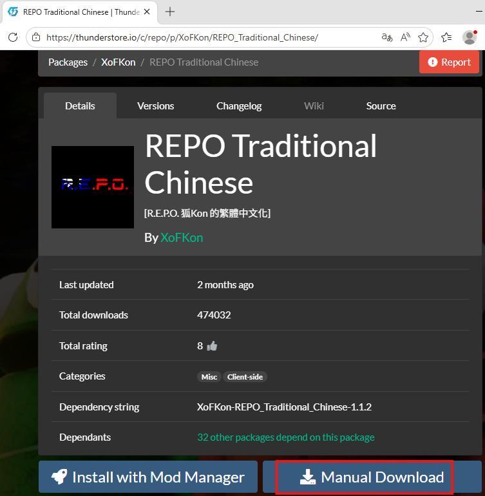The image size is (485, 496).
Task: Click the '2 months ago' last updated value
Action: 225,285
